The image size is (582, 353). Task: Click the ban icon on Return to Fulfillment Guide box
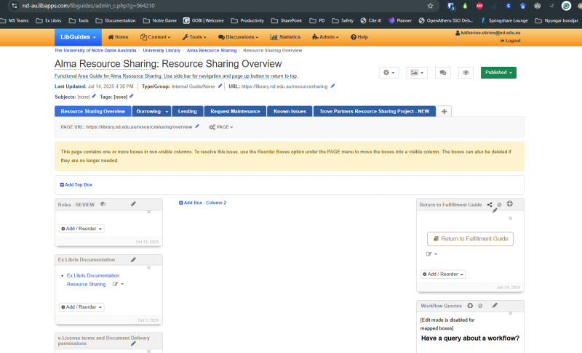coord(499,205)
